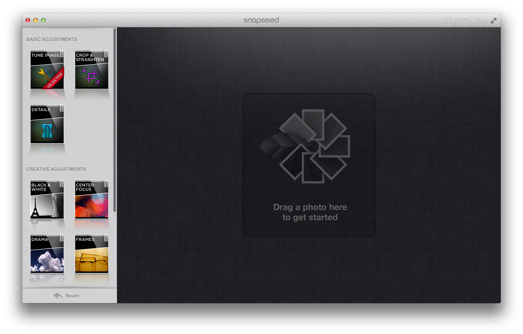The height and width of the screenshot is (334, 523).
Task: Open the Details sharpening tool
Action: (47, 124)
